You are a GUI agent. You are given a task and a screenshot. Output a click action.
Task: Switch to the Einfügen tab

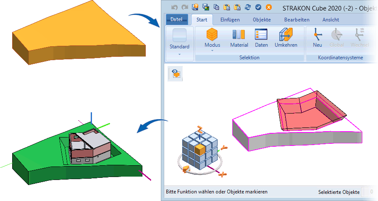pyautogui.click(x=230, y=19)
